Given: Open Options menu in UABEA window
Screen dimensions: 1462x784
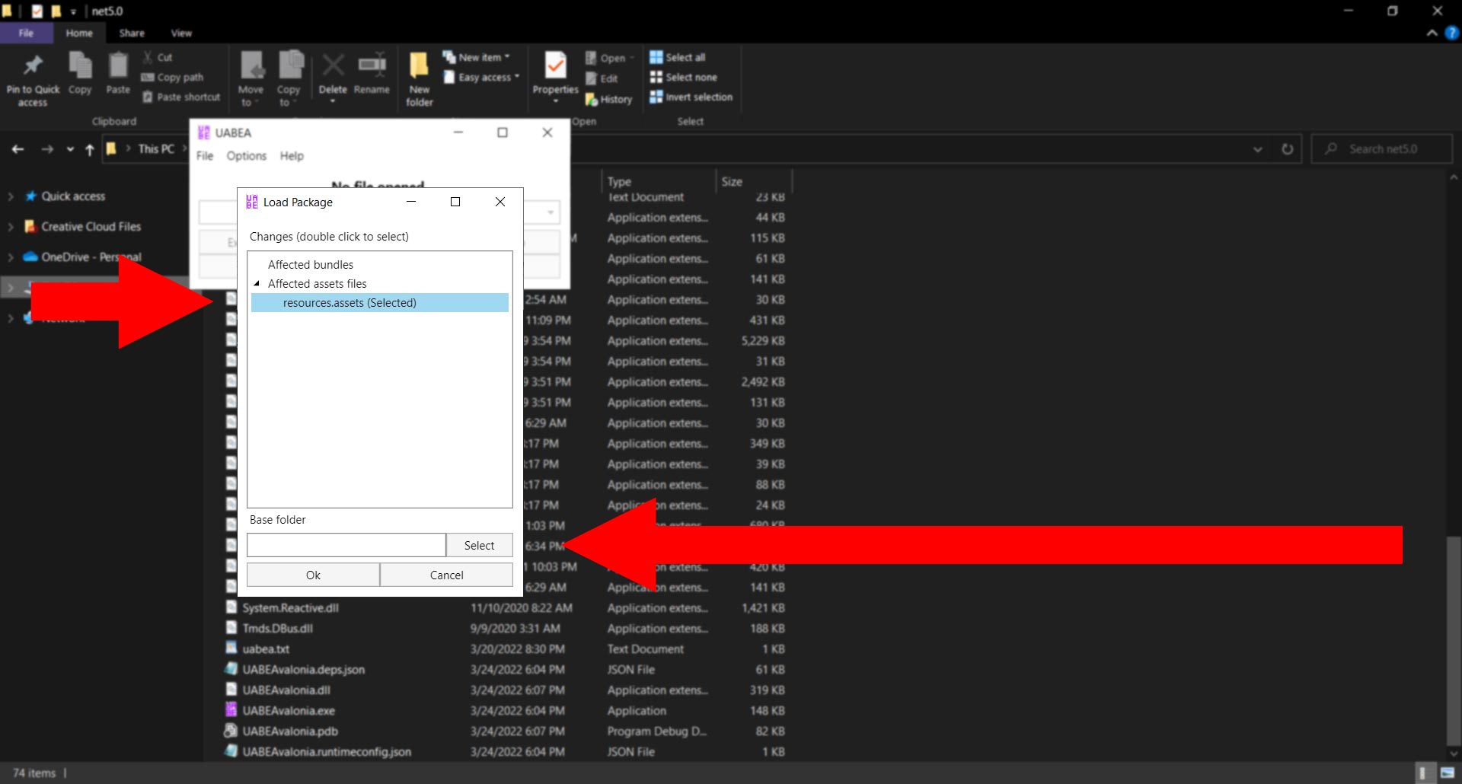Looking at the screenshot, I should 247,155.
